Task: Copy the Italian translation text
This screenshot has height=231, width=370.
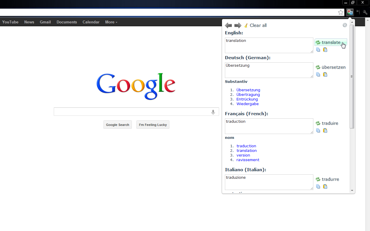Action: (x=318, y=187)
